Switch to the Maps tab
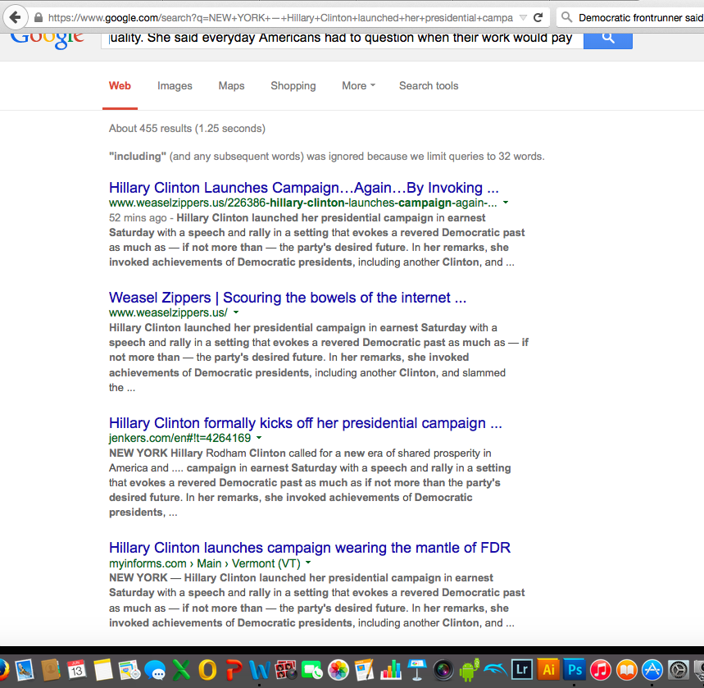Image resolution: width=704 pixels, height=688 pixels. [231, 86]
